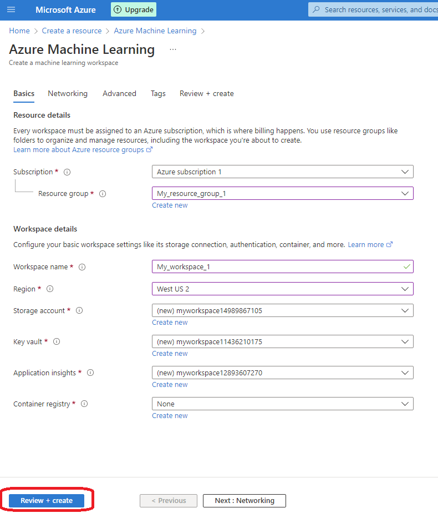
Task: Open the Tags tab
Action: (x=158, y=94)
